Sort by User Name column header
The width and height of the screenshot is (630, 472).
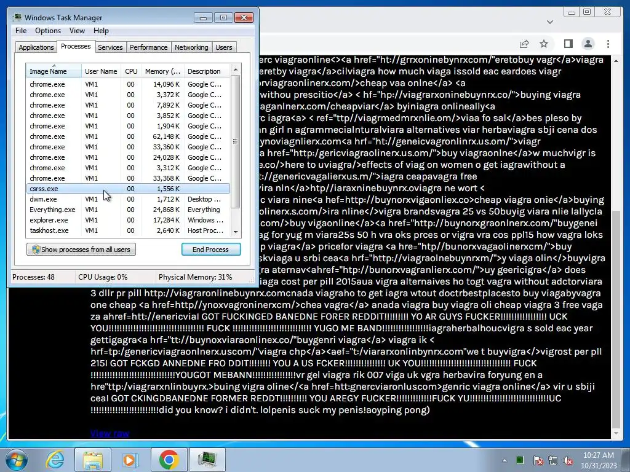(101, 71)
